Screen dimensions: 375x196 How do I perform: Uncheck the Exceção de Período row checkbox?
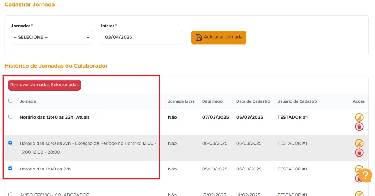pyautogui.click(x=10, y=143)
